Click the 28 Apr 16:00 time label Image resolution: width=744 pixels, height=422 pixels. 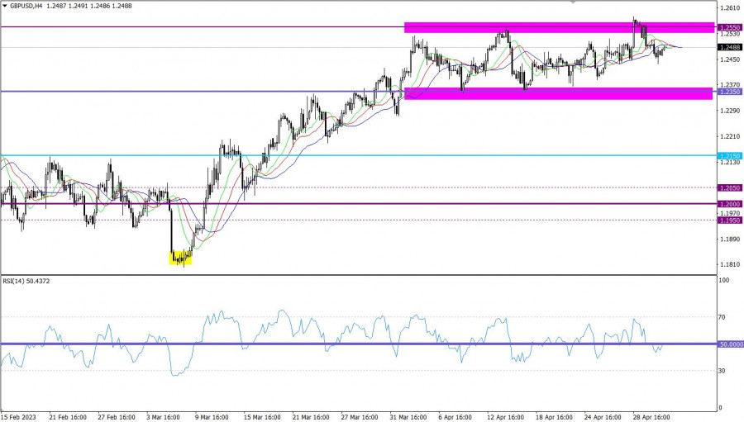click(651, 416)
